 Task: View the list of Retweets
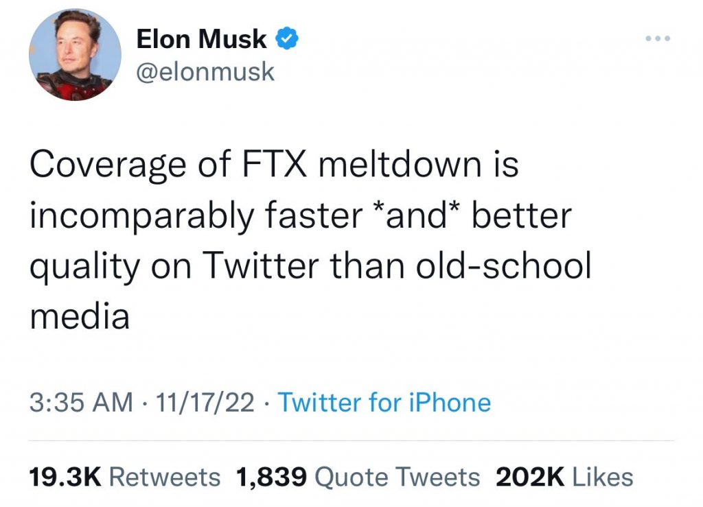[x=165, y=476]
